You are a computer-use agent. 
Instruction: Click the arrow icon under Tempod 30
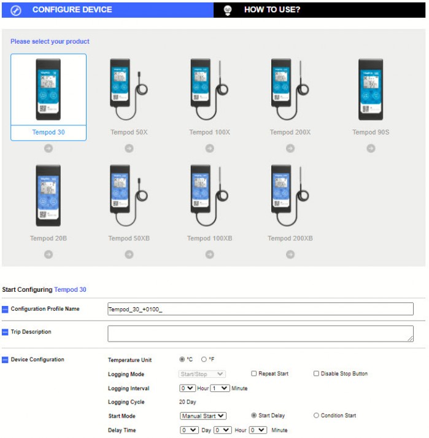(48, 148)
